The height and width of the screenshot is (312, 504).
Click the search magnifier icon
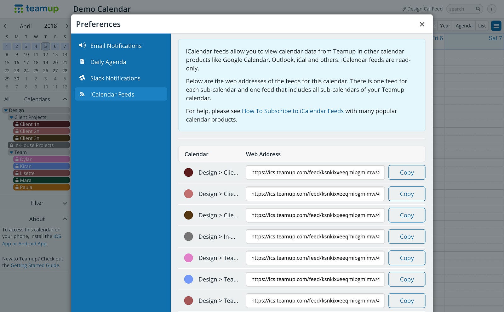(478, 9)
